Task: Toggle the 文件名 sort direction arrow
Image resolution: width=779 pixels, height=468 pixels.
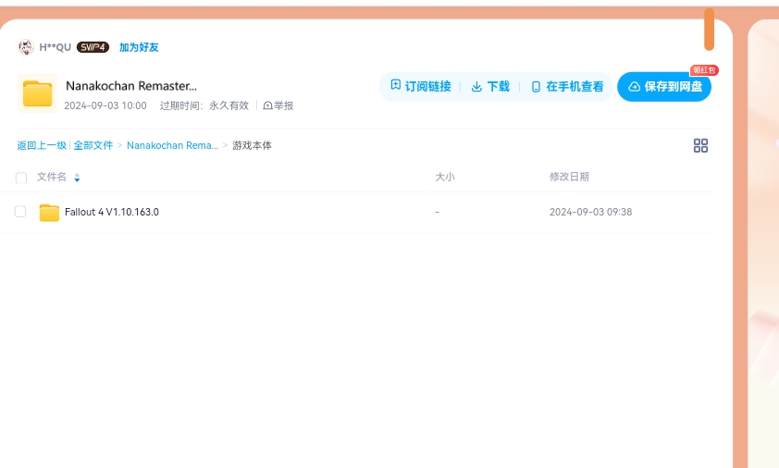Action: point(77,178)
